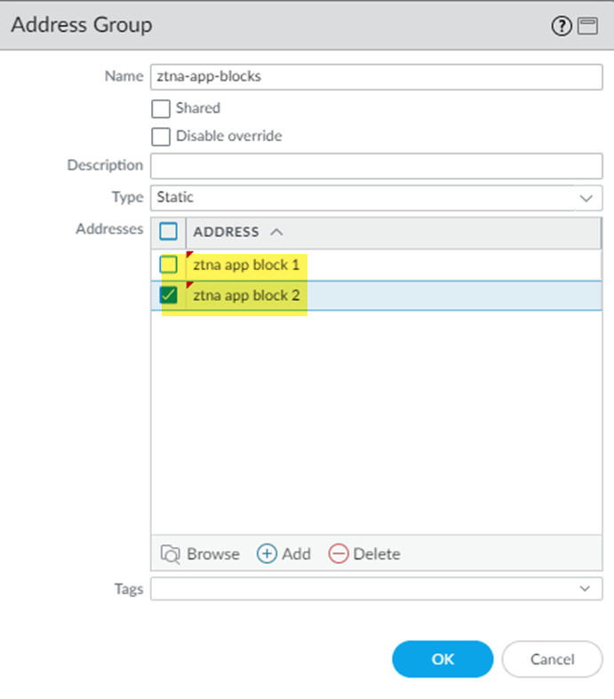Tick the Disable override checkbox
This screenshot has height=699, width=614.
click(161, 137)
